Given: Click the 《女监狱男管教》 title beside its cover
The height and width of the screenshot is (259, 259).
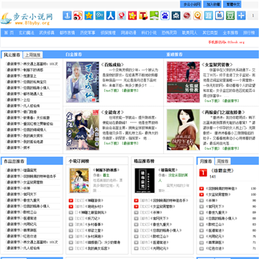Looking at the screenshot, I should tap(217, 65).
